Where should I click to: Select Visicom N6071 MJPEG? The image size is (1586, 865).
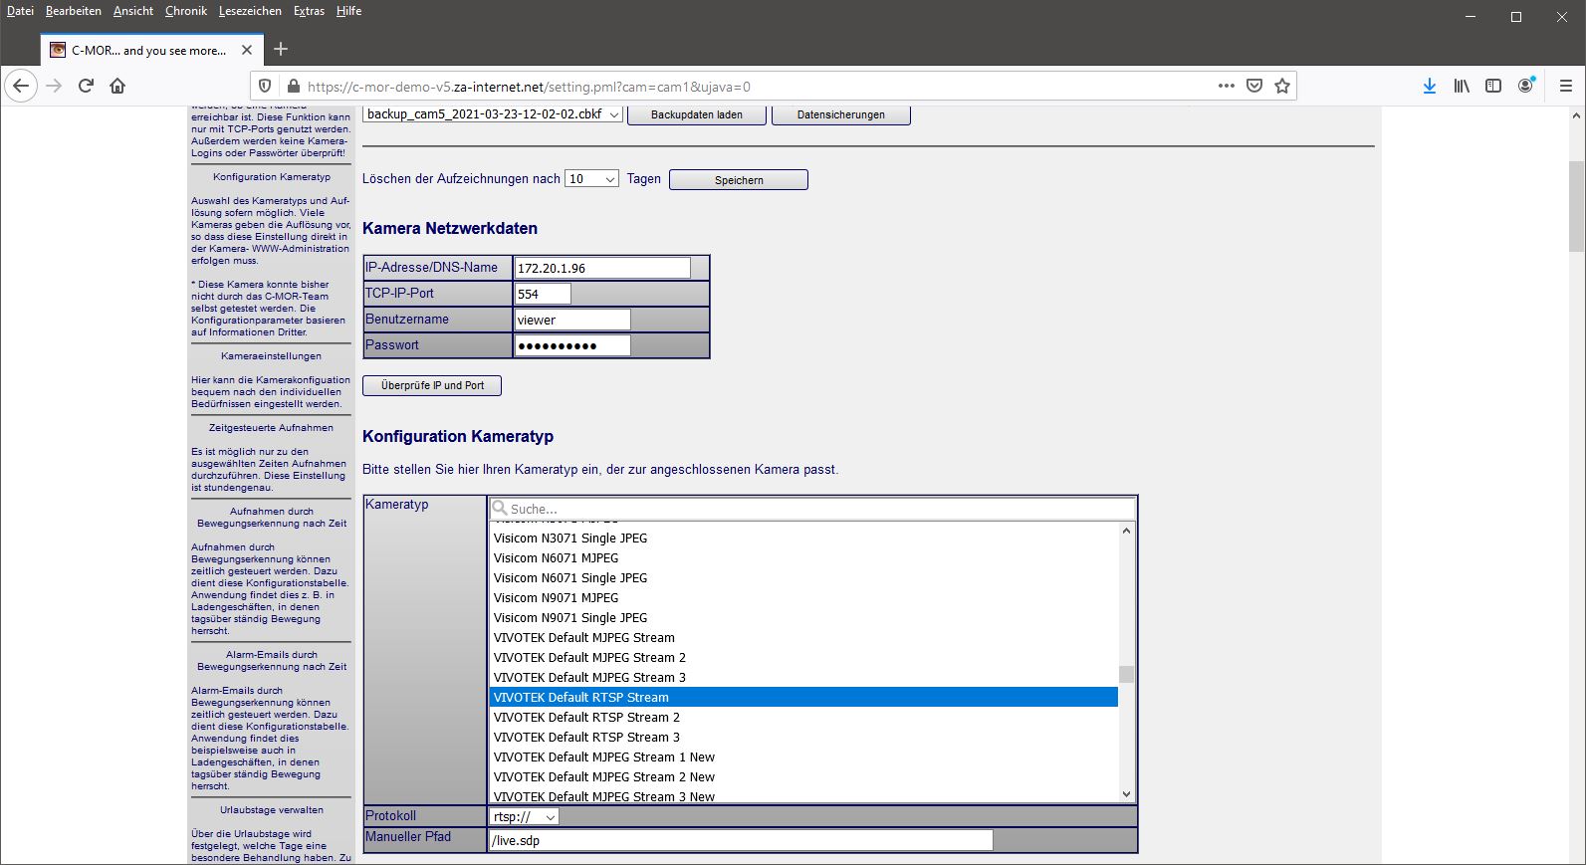point(803,557)
